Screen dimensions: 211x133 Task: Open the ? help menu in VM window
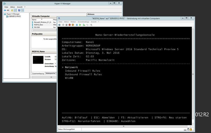(x=98, y=22)
